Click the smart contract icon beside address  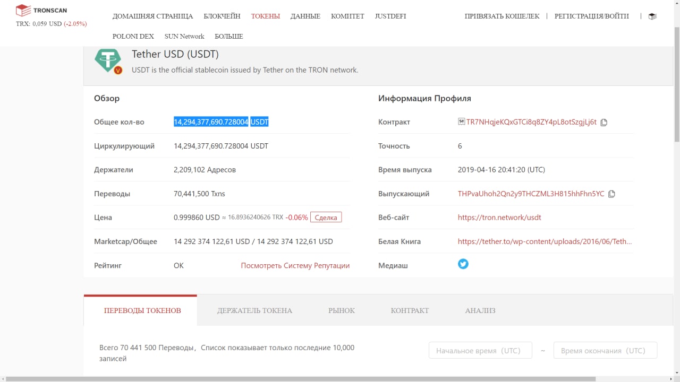point(461,121)
